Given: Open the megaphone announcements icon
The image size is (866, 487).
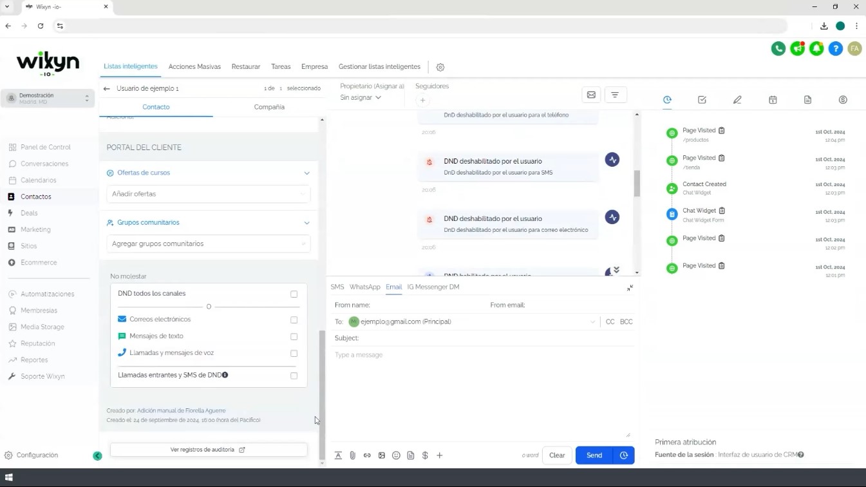Looking at the screenshot, I should 798,48.
